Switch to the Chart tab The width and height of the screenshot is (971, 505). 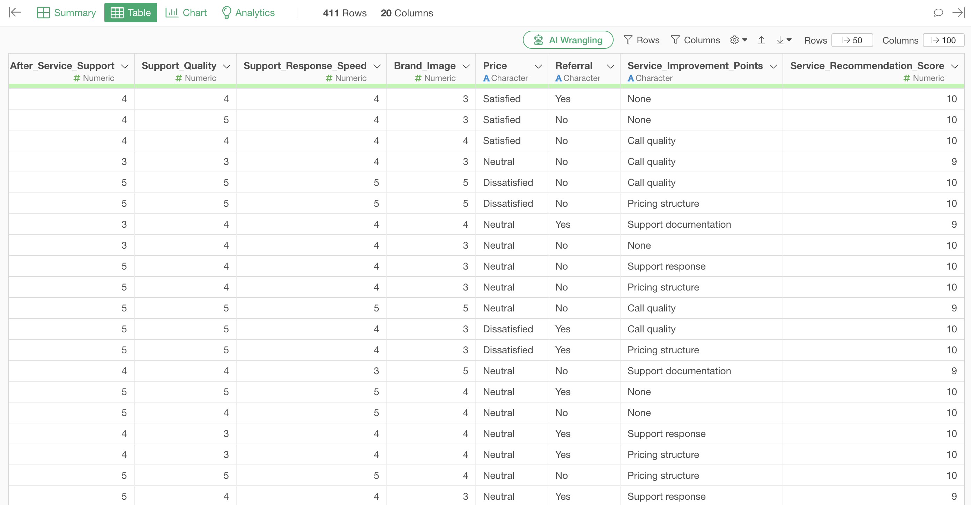pos(186,13)
